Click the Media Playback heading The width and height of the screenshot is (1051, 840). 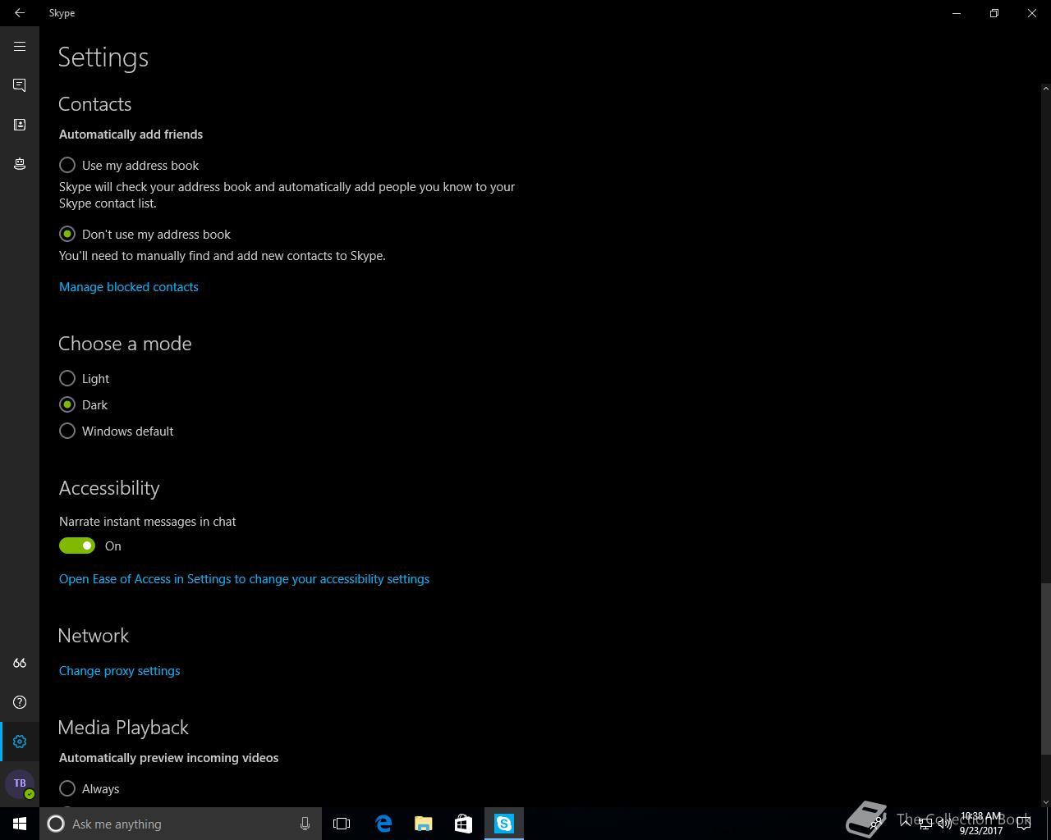coord(123,728)
